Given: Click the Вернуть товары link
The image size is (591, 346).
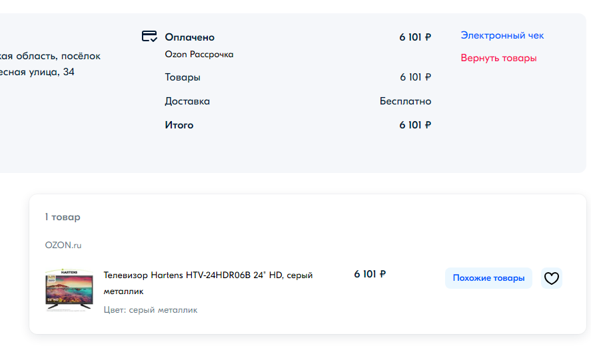Looking at the screenshot, I should pyautogui.click(x=498, y=58).
